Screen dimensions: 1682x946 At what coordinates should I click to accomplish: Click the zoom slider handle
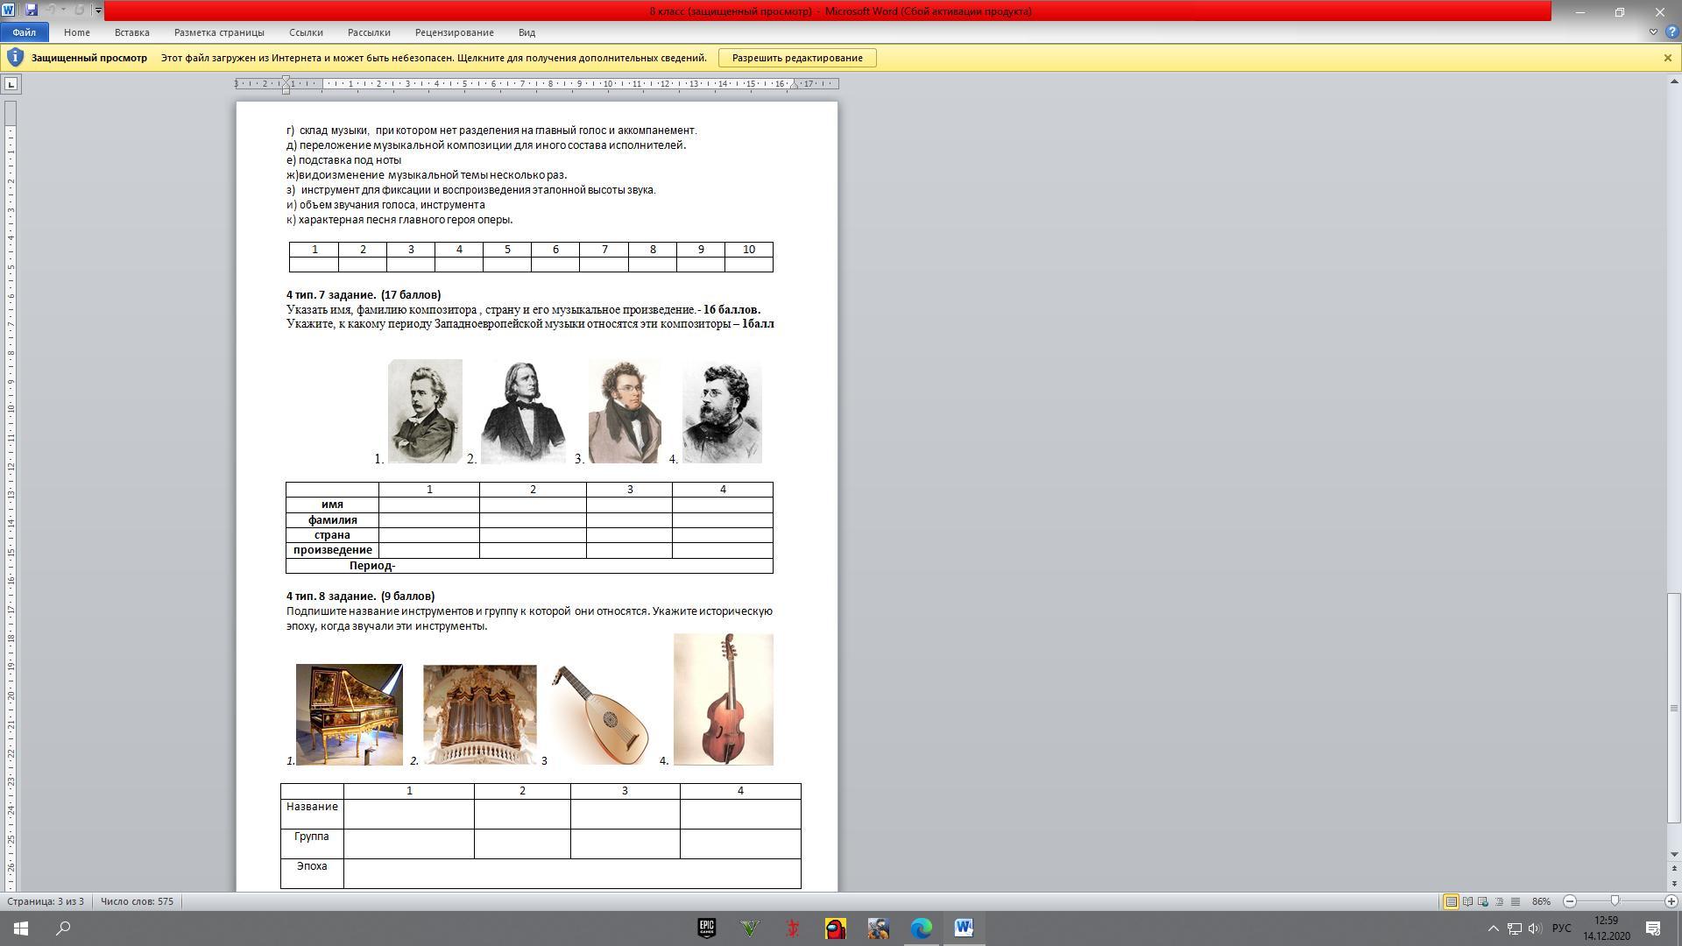coord(1615,901)
